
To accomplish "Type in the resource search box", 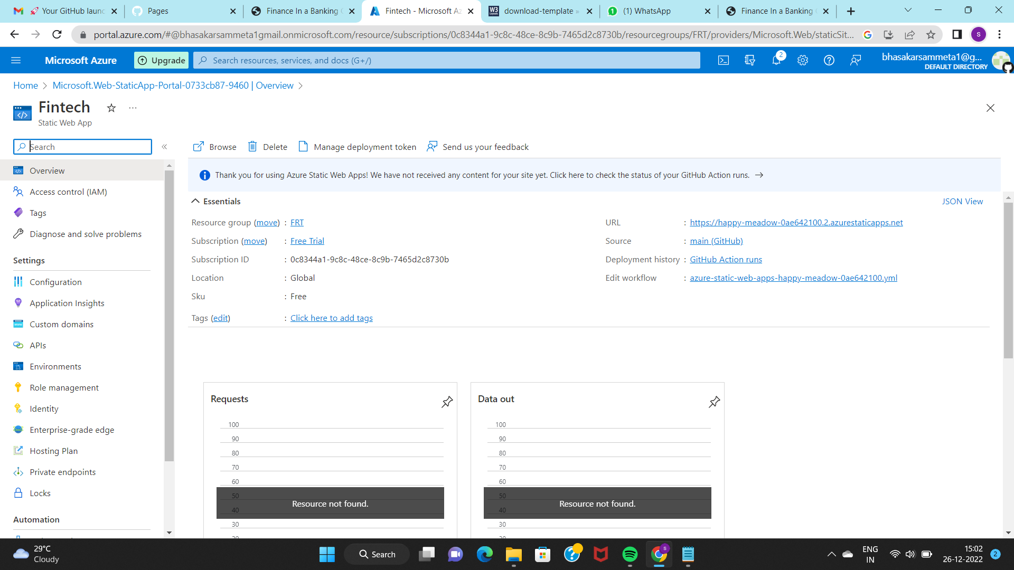I will click(x=82, y=147).
